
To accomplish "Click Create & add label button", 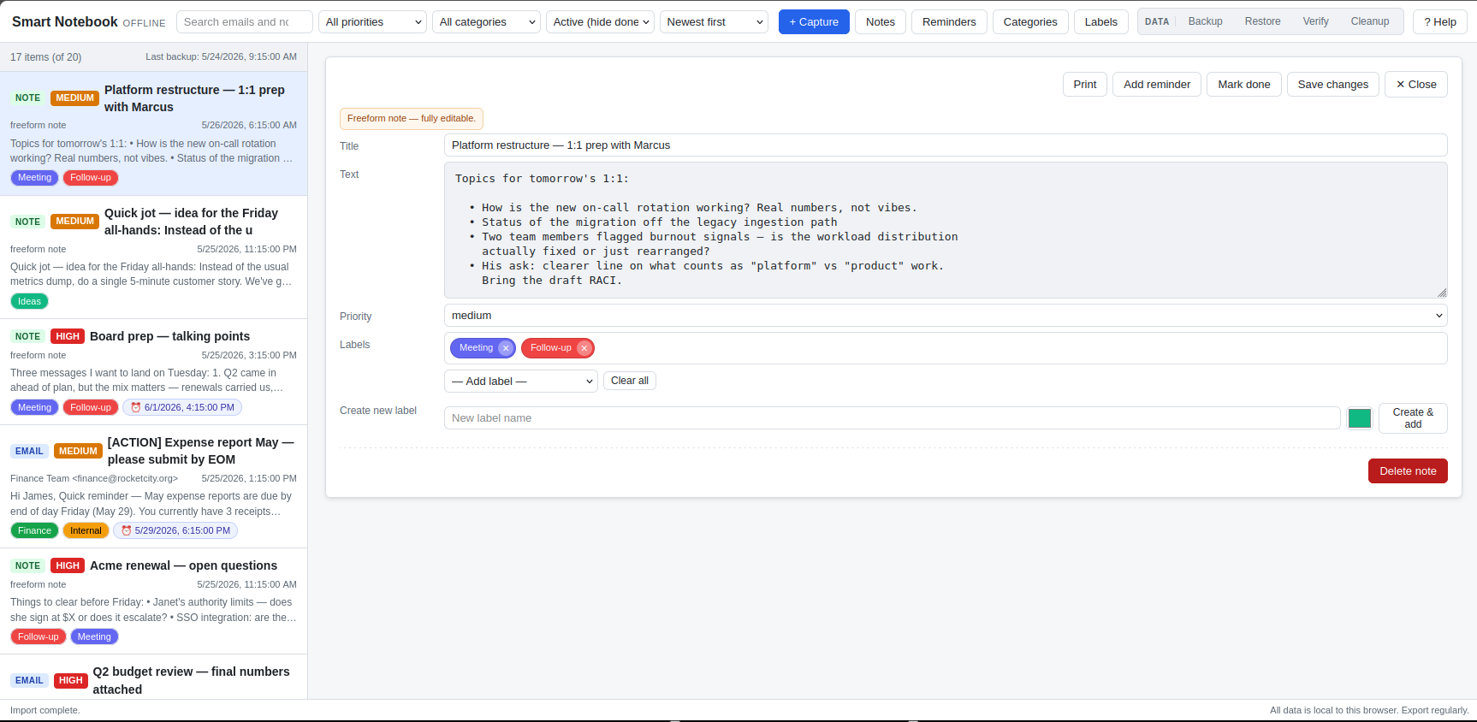I will (1413, 418).
